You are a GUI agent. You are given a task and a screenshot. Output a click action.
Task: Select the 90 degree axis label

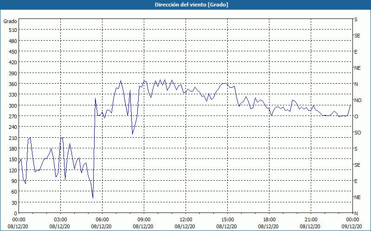click(x=14, y=181)
